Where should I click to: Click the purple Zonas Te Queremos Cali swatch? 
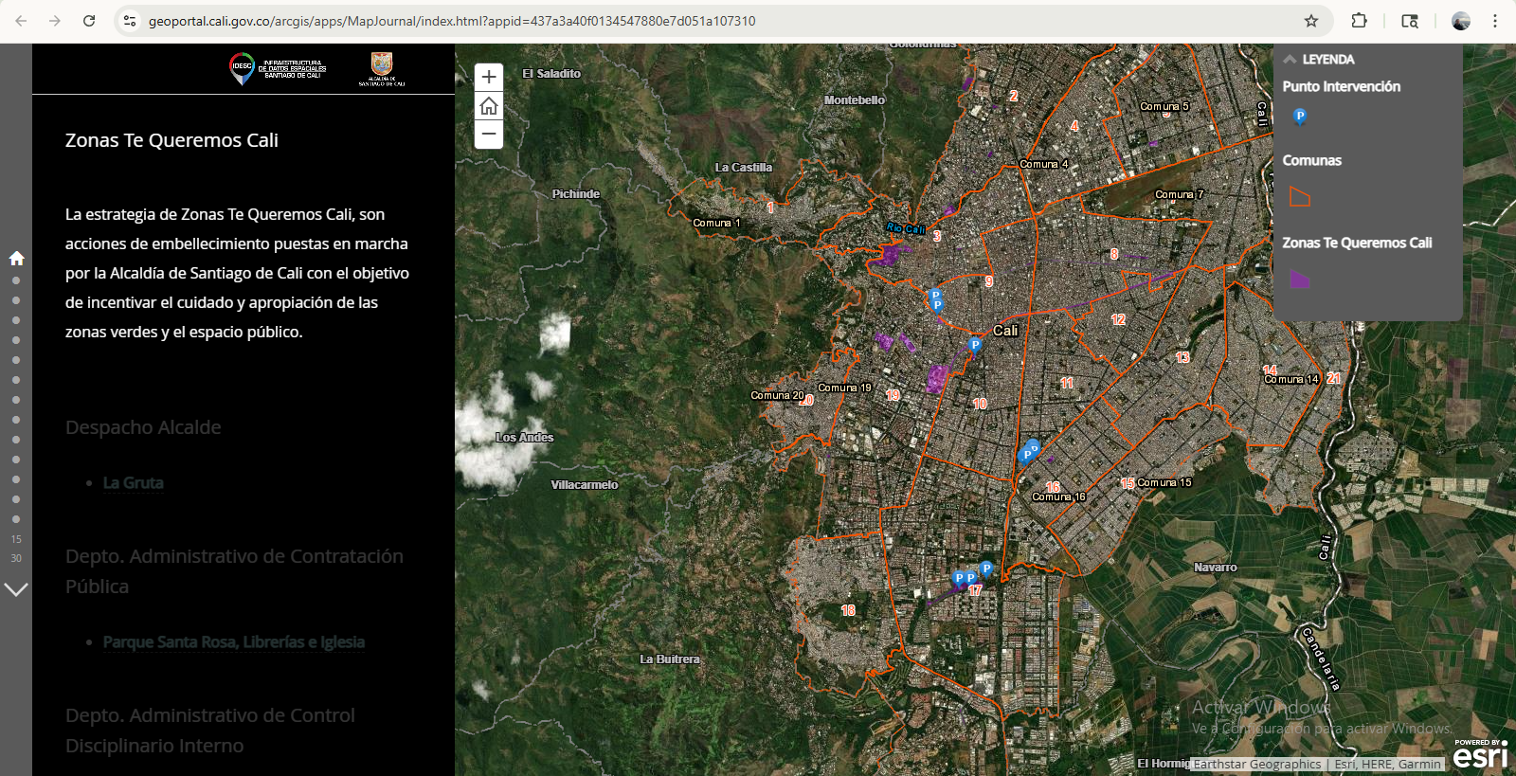tap(1299, 280)
